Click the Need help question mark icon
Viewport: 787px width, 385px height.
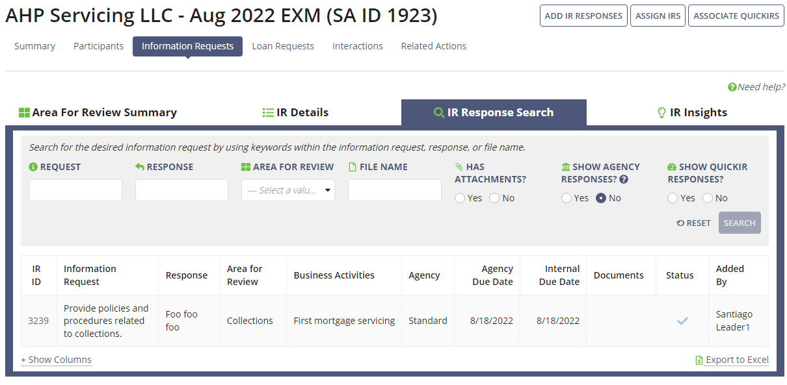[732, 86]
